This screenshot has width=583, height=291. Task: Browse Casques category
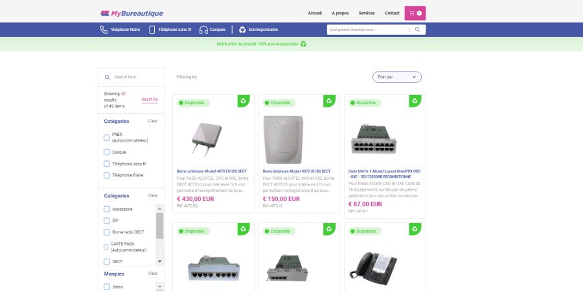point(218,30)
